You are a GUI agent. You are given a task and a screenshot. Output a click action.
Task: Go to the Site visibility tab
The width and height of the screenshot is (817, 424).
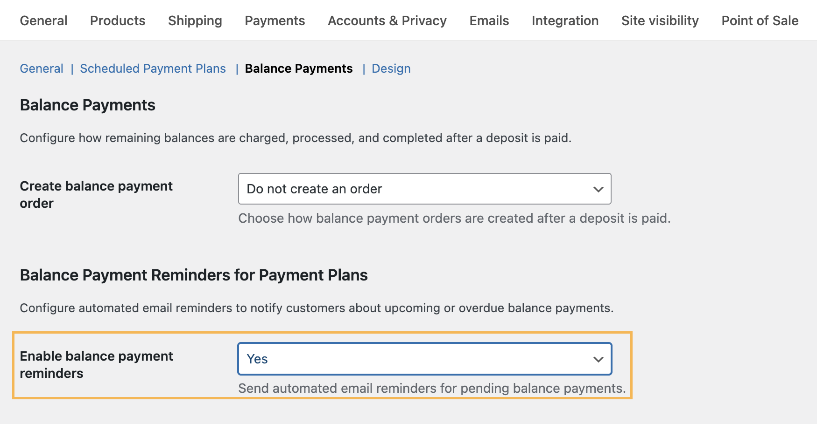(x=660, y=21)
